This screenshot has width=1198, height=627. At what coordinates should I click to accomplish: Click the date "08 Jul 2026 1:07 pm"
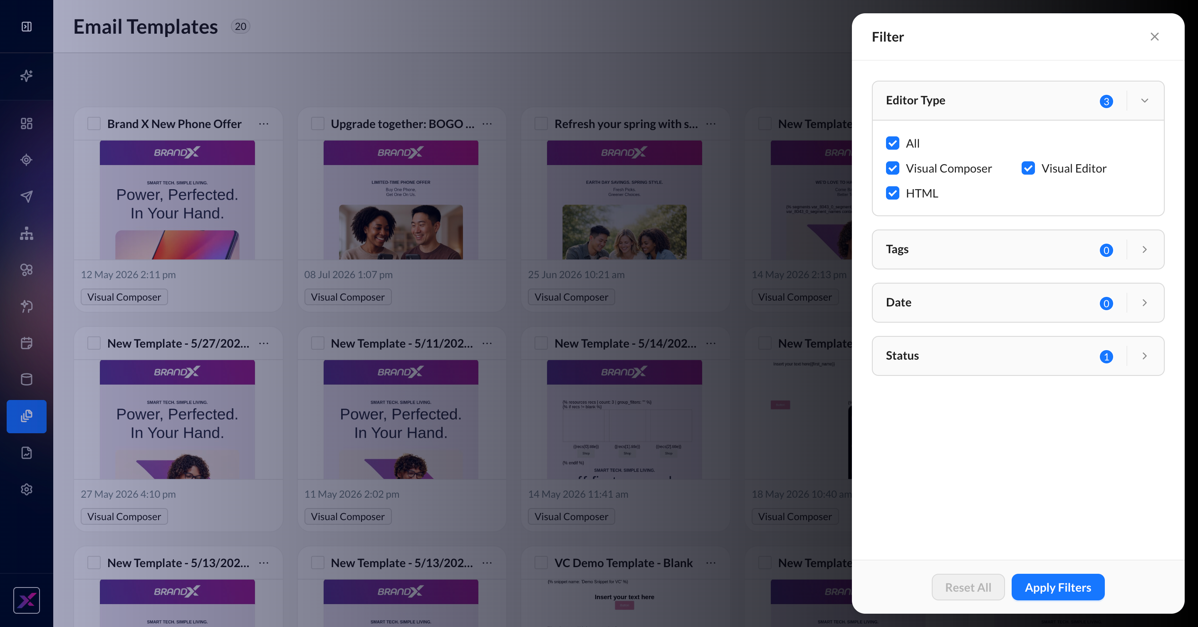point(348,275)
